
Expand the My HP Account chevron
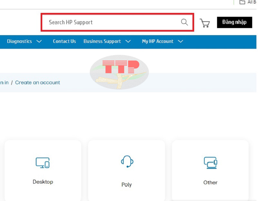coord(181,41)
